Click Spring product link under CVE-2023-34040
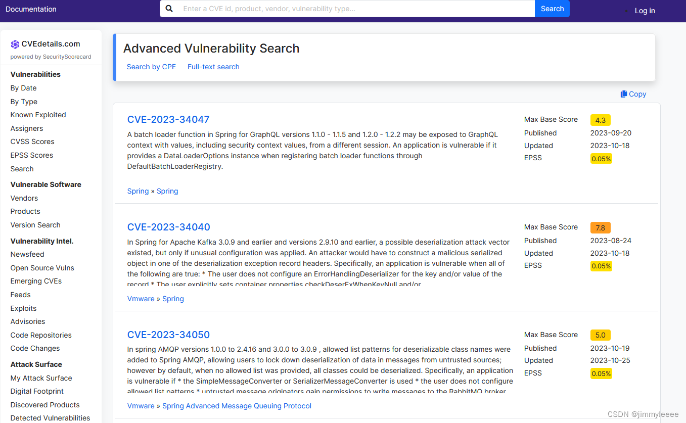 click(173, 299)
